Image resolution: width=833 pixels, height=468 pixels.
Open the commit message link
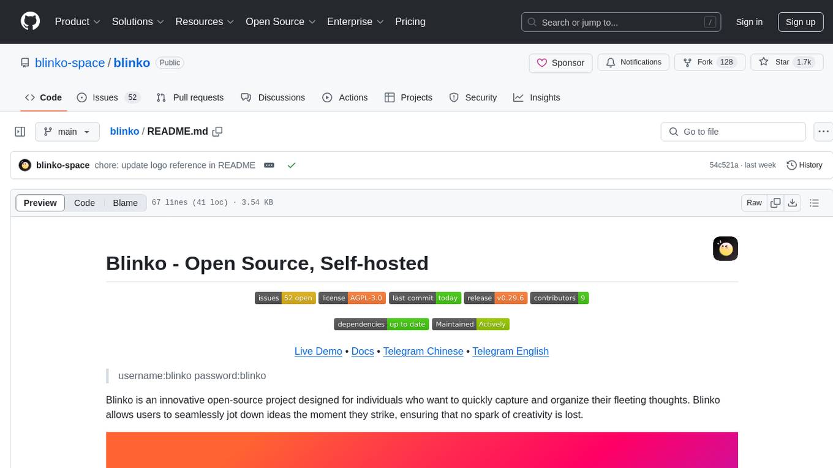click(175, 165)
